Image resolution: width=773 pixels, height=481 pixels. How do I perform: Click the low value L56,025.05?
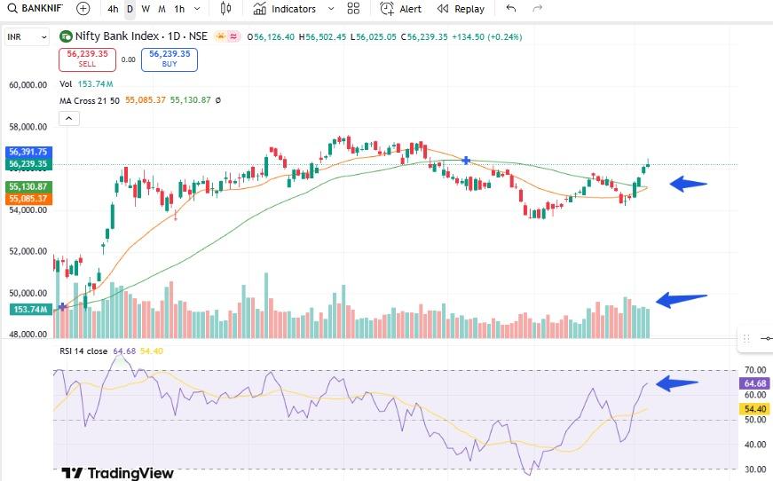[x=374, y=37]
